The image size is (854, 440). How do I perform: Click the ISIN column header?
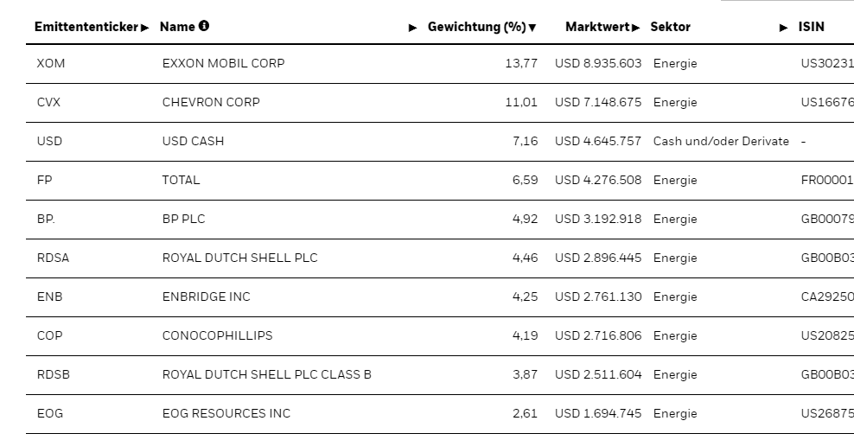click(811, 27)
